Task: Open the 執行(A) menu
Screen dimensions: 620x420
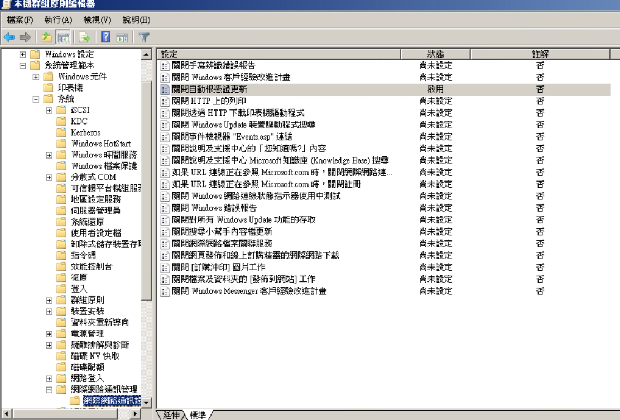Action: click(58, 20)
